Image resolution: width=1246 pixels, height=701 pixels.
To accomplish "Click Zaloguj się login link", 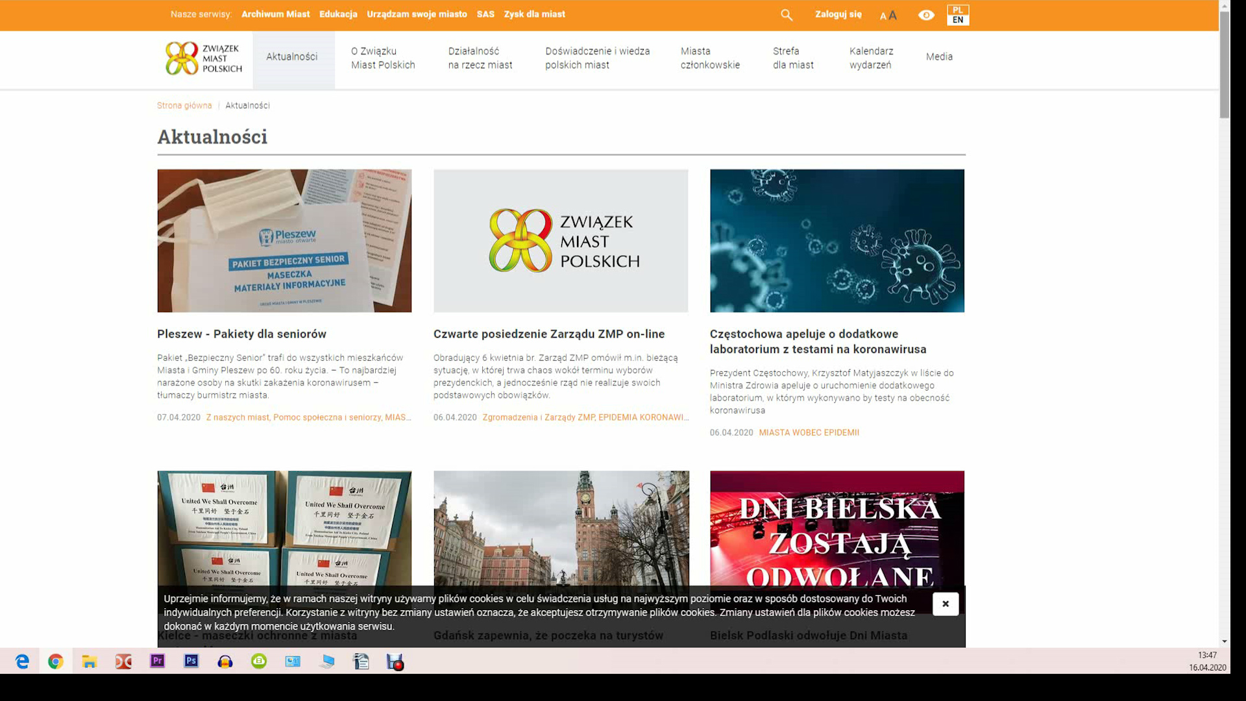I will [x=838, y=14].
